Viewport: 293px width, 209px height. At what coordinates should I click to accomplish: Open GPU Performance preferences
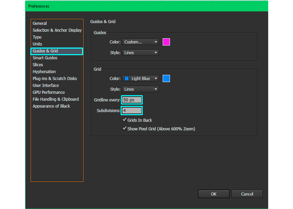coord(49,92)
